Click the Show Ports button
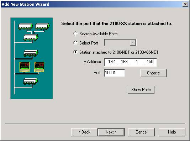Image resolution: width=190 pixels, height=141 pixels. coord(141,90)
